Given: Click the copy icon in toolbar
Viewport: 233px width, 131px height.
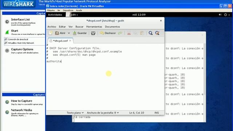Looking at the screenshot, I should coord(135,33).
